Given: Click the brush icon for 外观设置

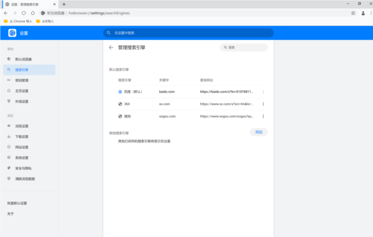Looking at the screenshot, I should tap(9, 101).
